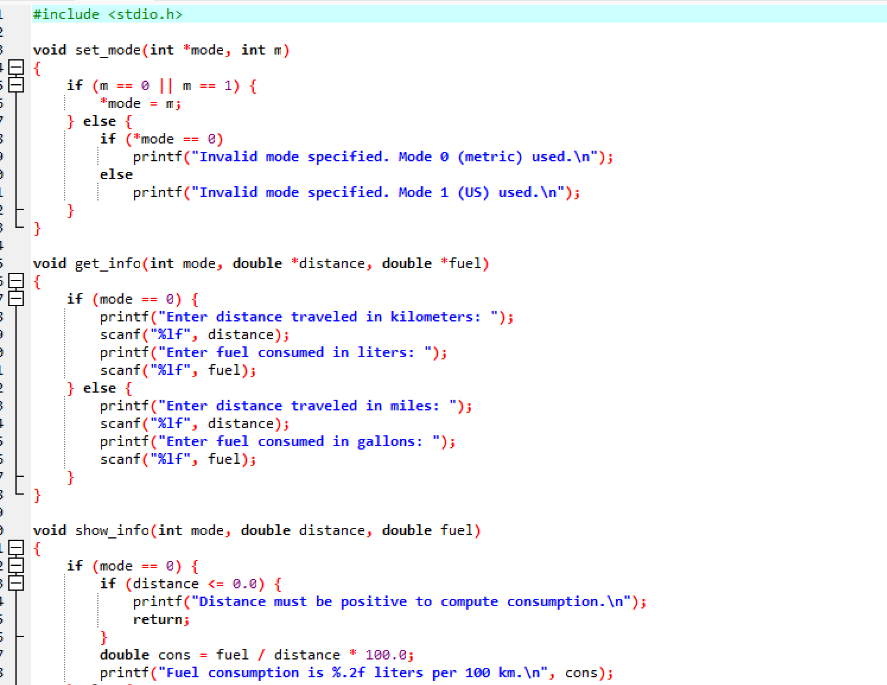Click the "100.0" numeric literal
This screenshot has width=887, height=685.
click(386, 655)
